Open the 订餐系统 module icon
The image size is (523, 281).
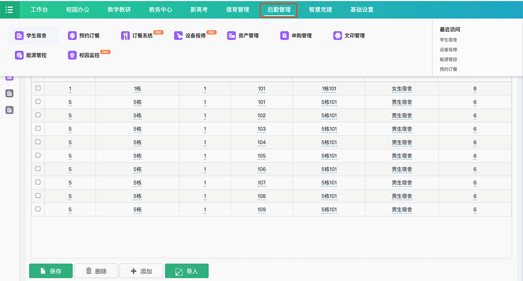pos(126,36)
